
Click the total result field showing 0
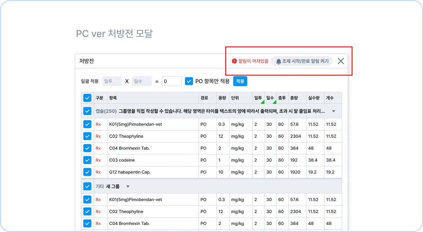(172, 81)
